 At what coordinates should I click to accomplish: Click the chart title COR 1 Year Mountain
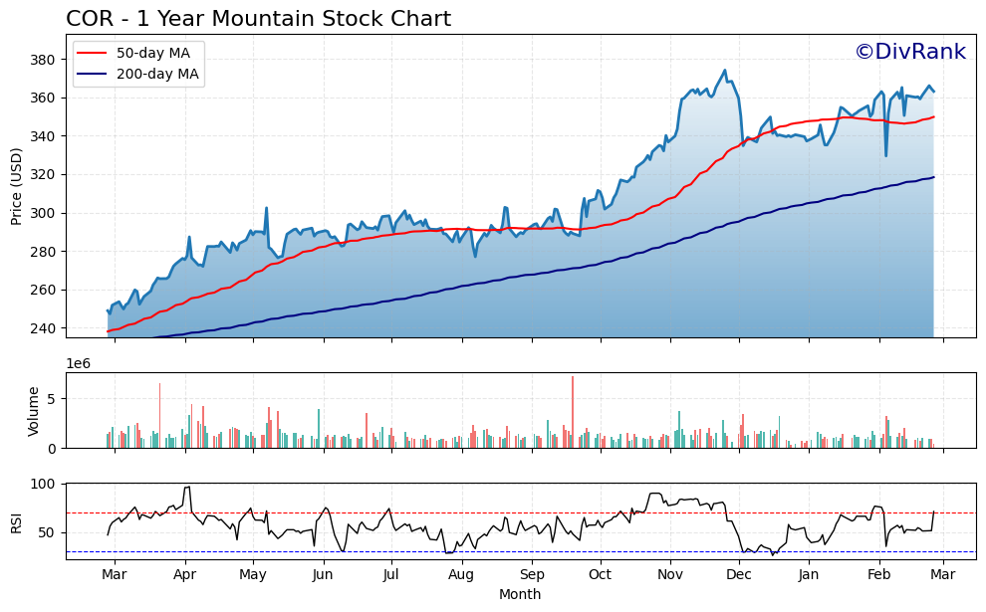[257, 17]
